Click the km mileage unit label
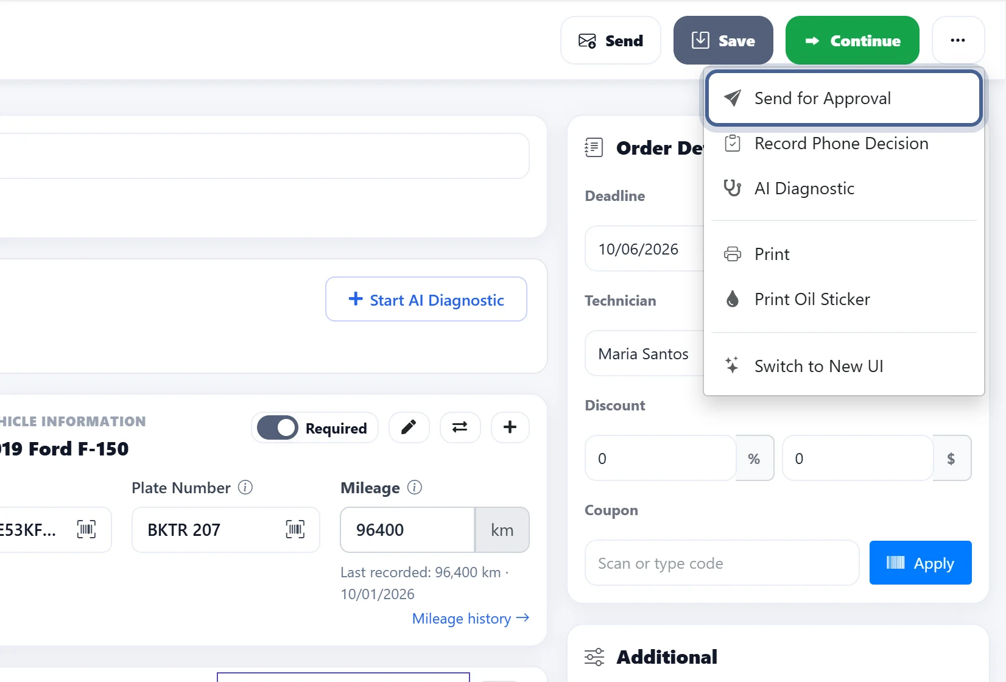 click(x=502, y=530)
